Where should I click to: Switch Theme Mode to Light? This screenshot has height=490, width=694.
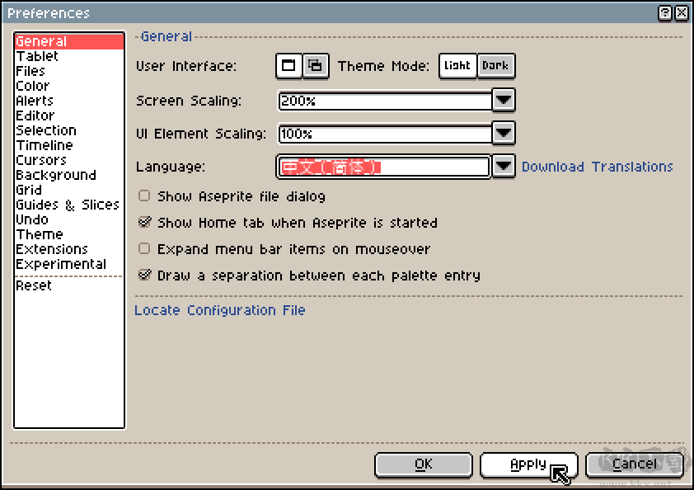pyautogui.click(x=457, y=66)
